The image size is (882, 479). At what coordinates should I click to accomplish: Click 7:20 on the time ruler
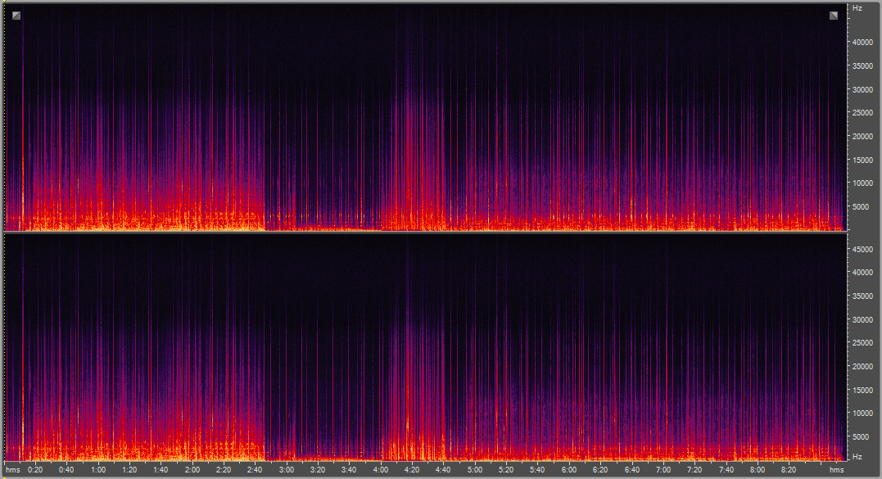pos(694,470)
